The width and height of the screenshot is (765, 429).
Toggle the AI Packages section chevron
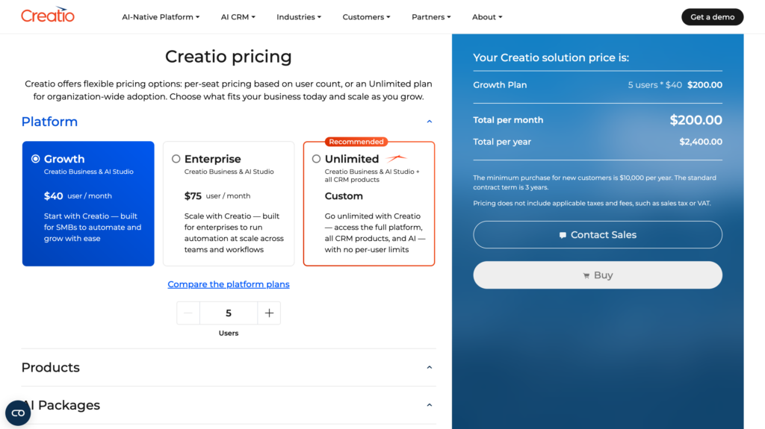click(x=430, y=405)
